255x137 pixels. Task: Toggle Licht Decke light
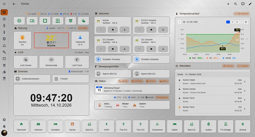tap(26, 62)
